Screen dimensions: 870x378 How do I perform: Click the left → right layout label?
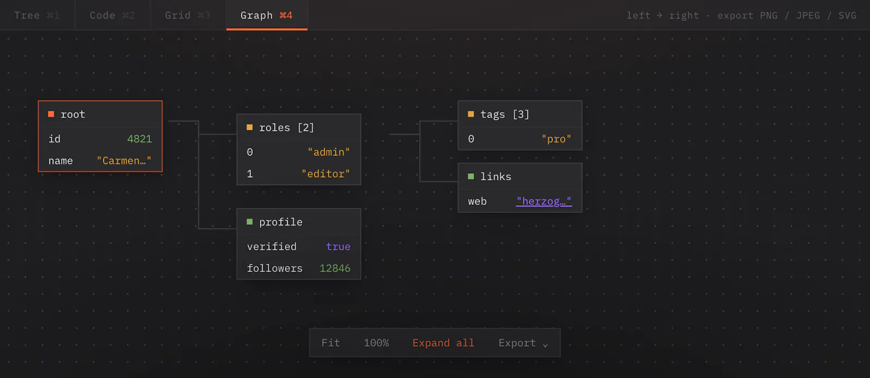[x=662, y=15]
